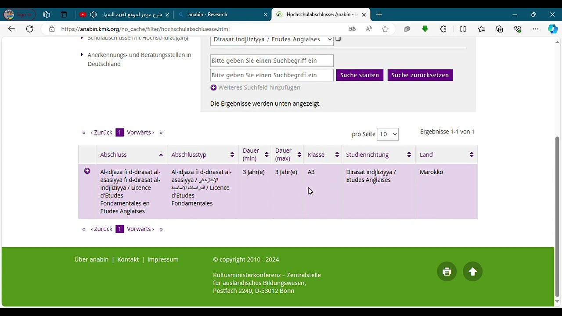The height and width of the screenshot is (316, 562).
Task: Open Schulabschlüsse mit Hochschulzugang sidebar link
Action: coord(138,38)
